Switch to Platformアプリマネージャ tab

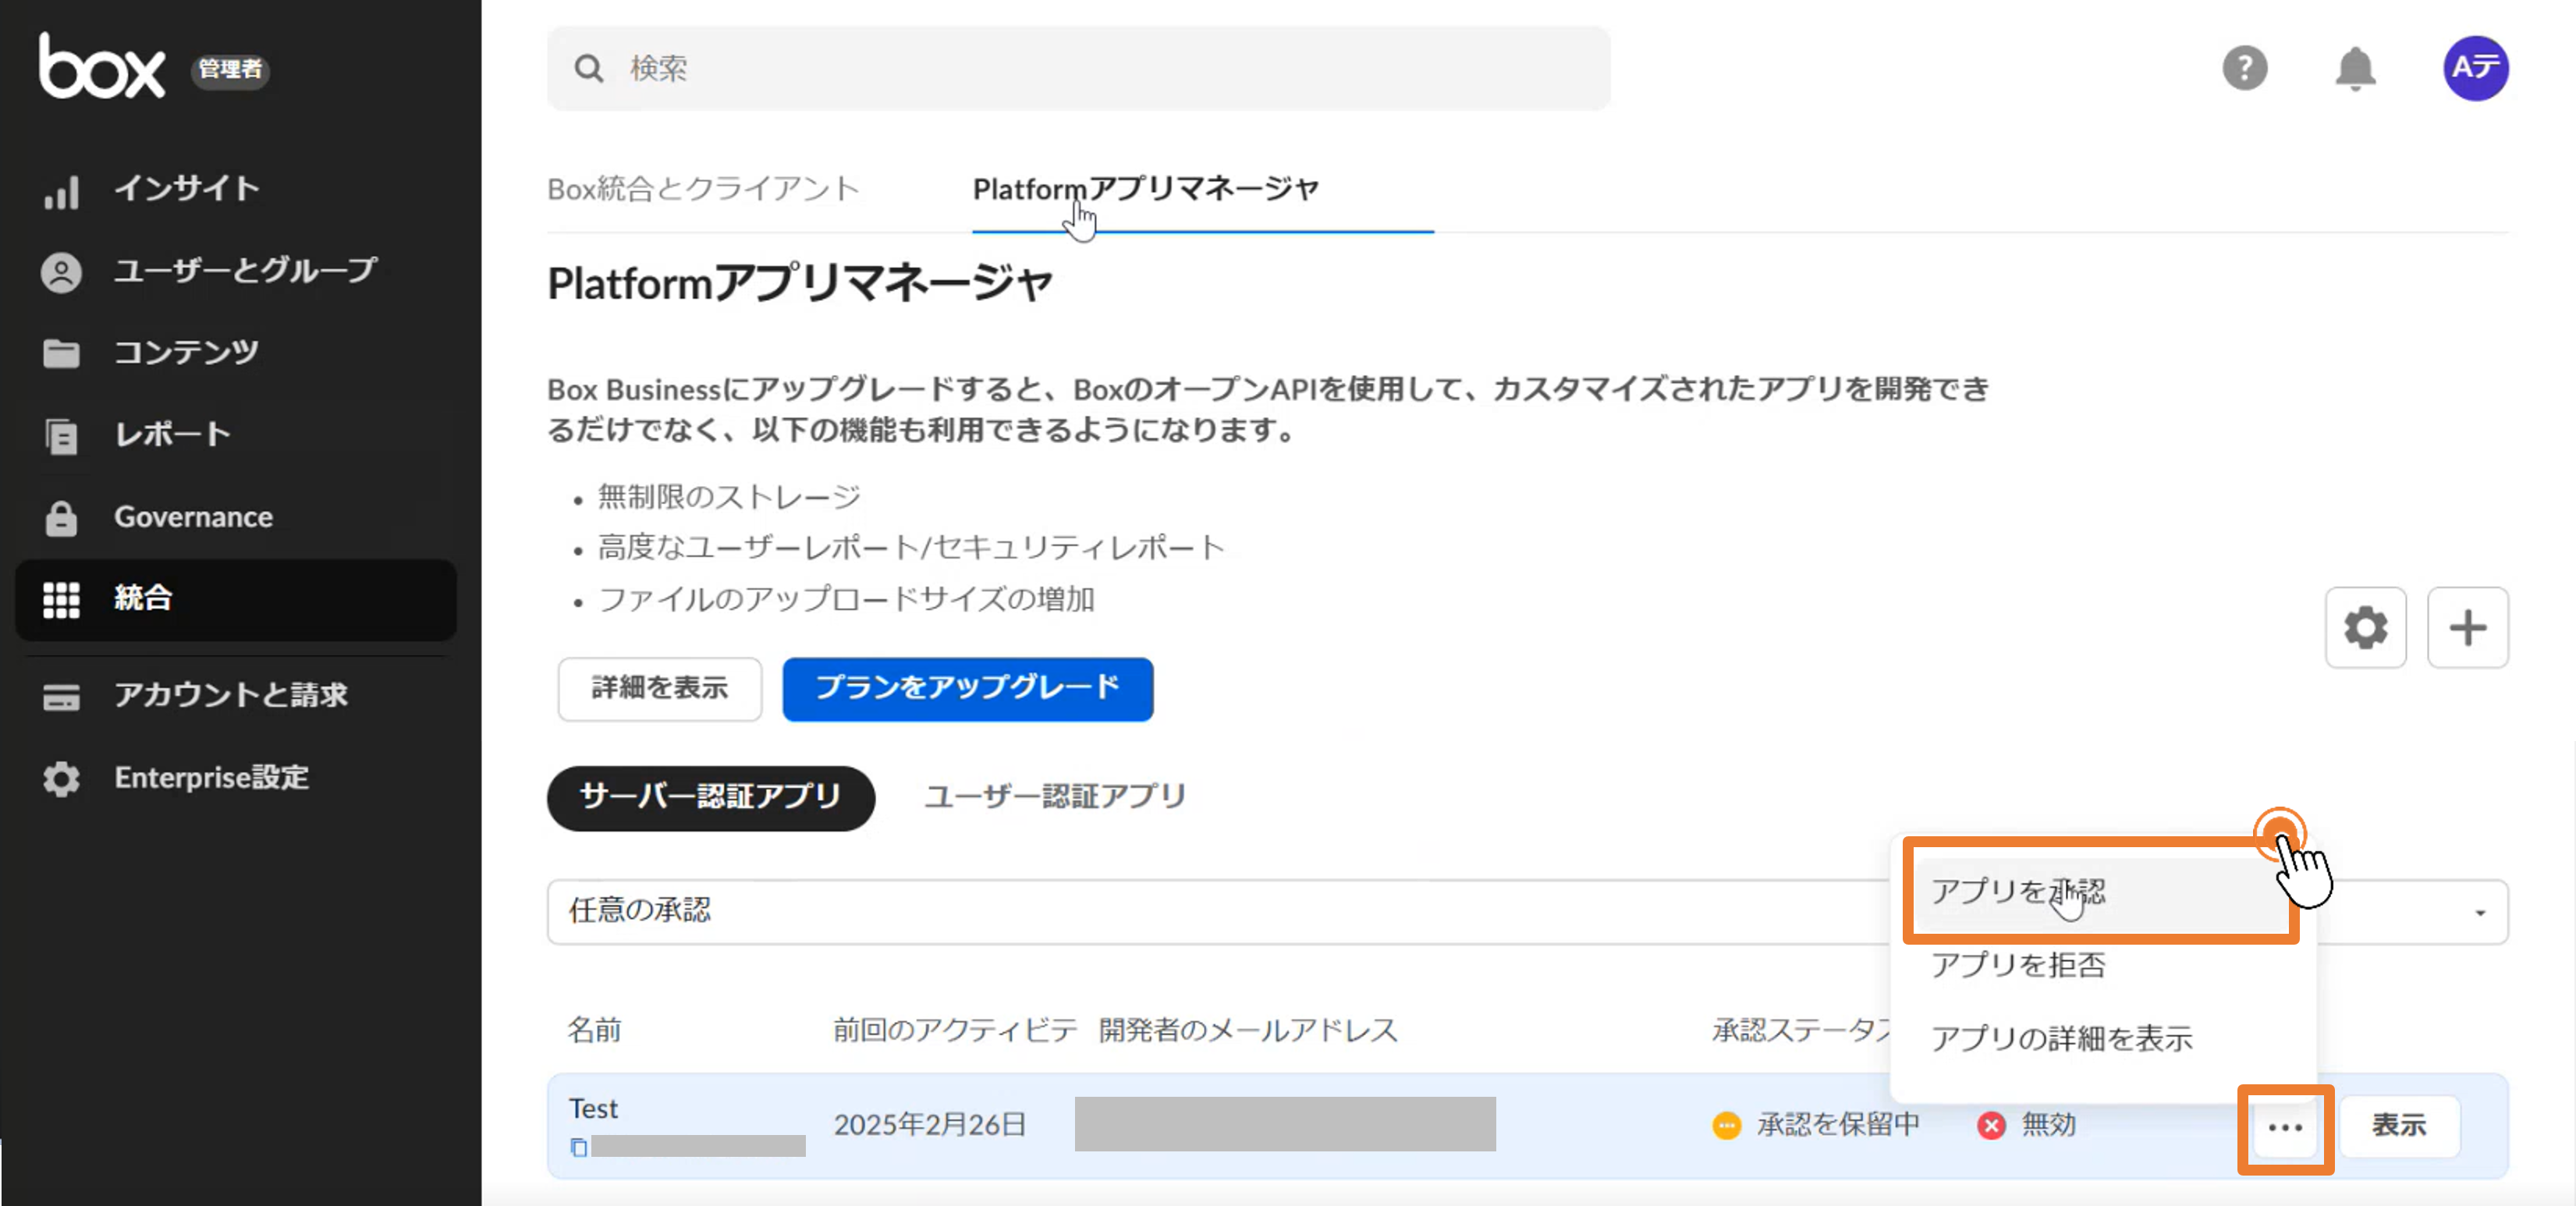coord(1146,188)
